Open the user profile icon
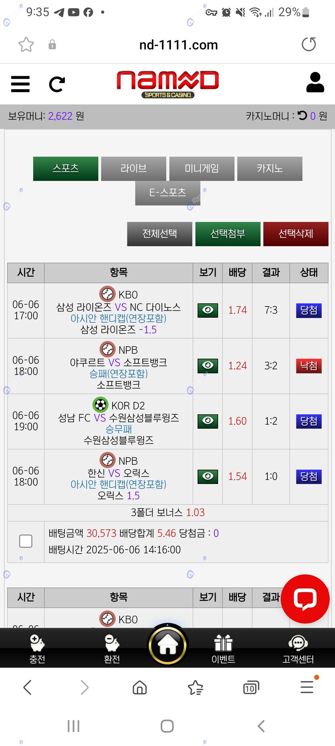Image resolution: width=335 pixels, height=746 pixels. pyautogui.click(x=315, y=83)
